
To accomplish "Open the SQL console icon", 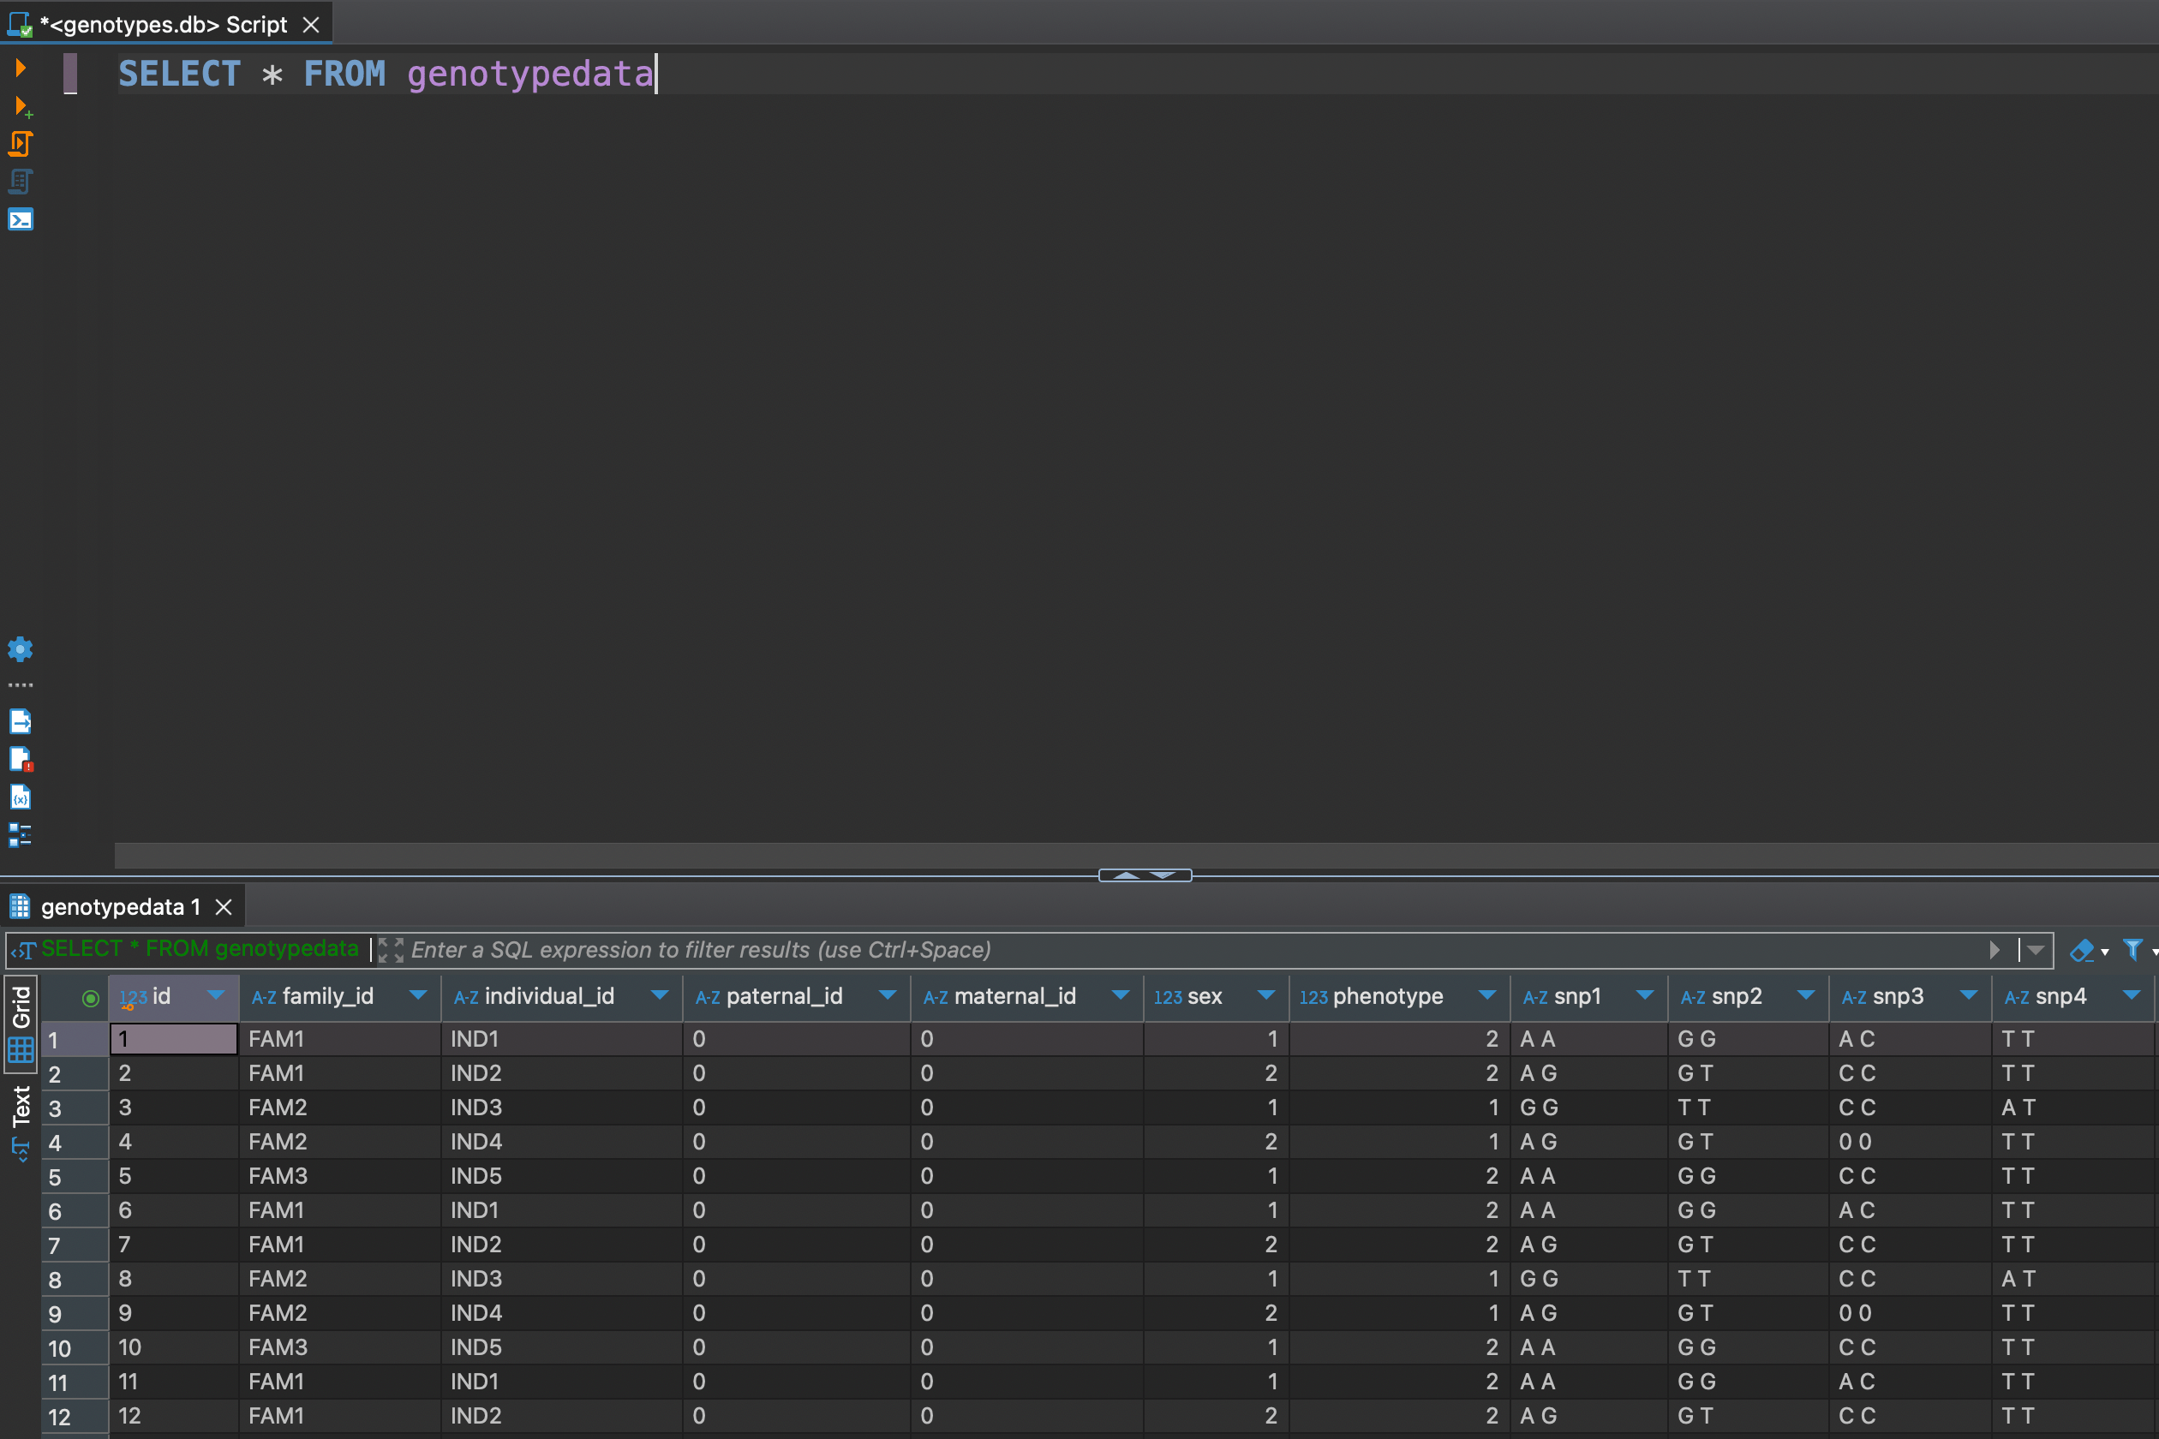I will [21, 219].
